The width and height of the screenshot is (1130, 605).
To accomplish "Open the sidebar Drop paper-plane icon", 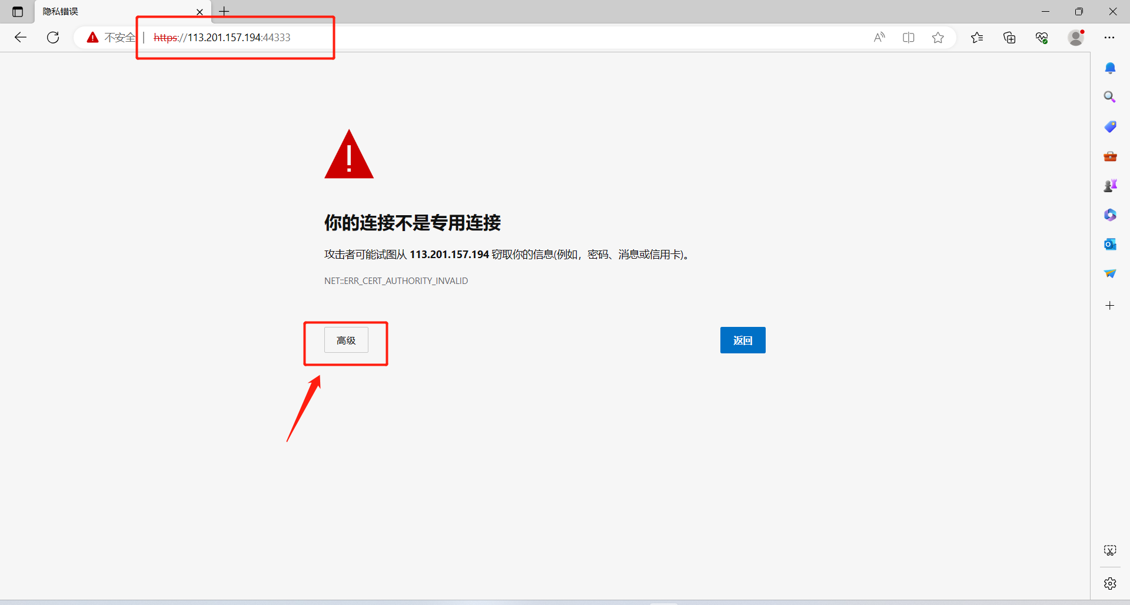I will [x=1110, y=273].
